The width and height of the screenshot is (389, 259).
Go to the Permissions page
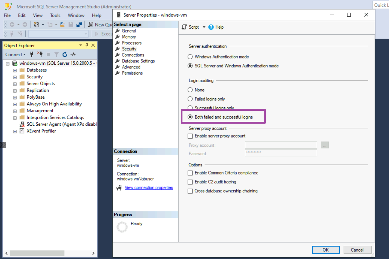(132, 73)
